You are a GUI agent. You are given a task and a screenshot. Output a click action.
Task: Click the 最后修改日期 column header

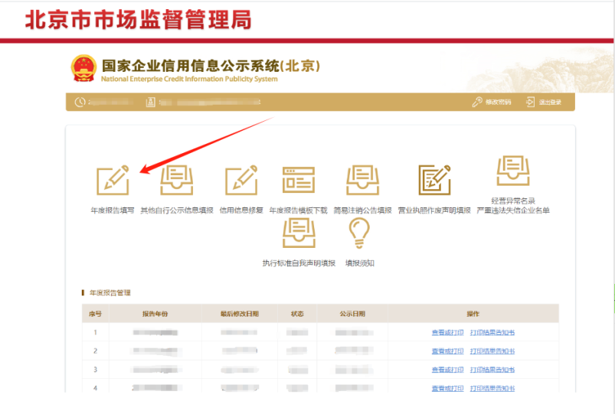pyautogui.click(x=239, y=314)
